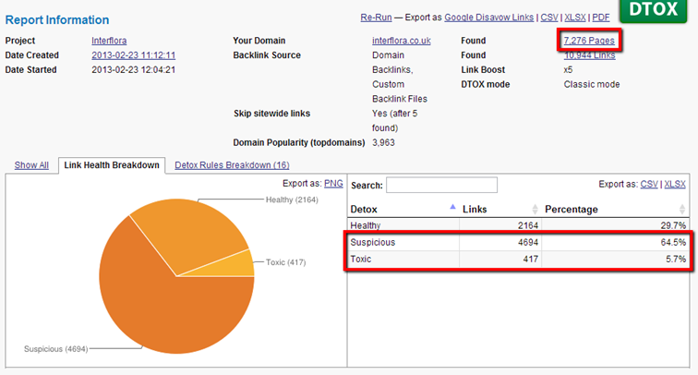Open Detox Rules Breakdown (16) tab
The image size is (698, 375).
click(x=232, y=165)
